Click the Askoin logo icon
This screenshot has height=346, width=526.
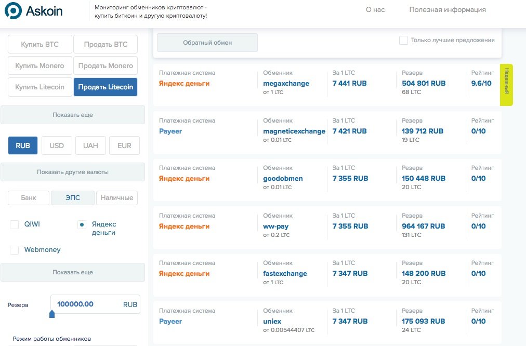coord(13,10)
